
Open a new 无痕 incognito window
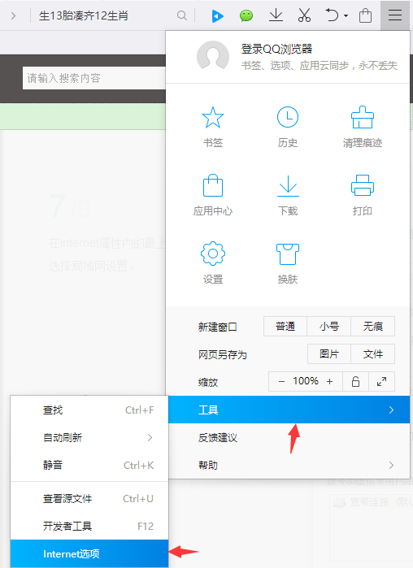pyautogui.click(x=373, y=327)
